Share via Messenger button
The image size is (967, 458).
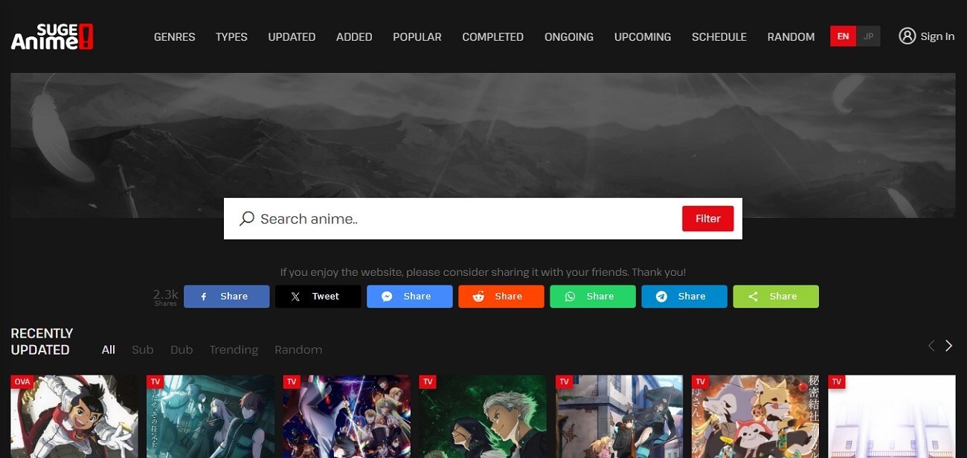[x=410, y=296]
